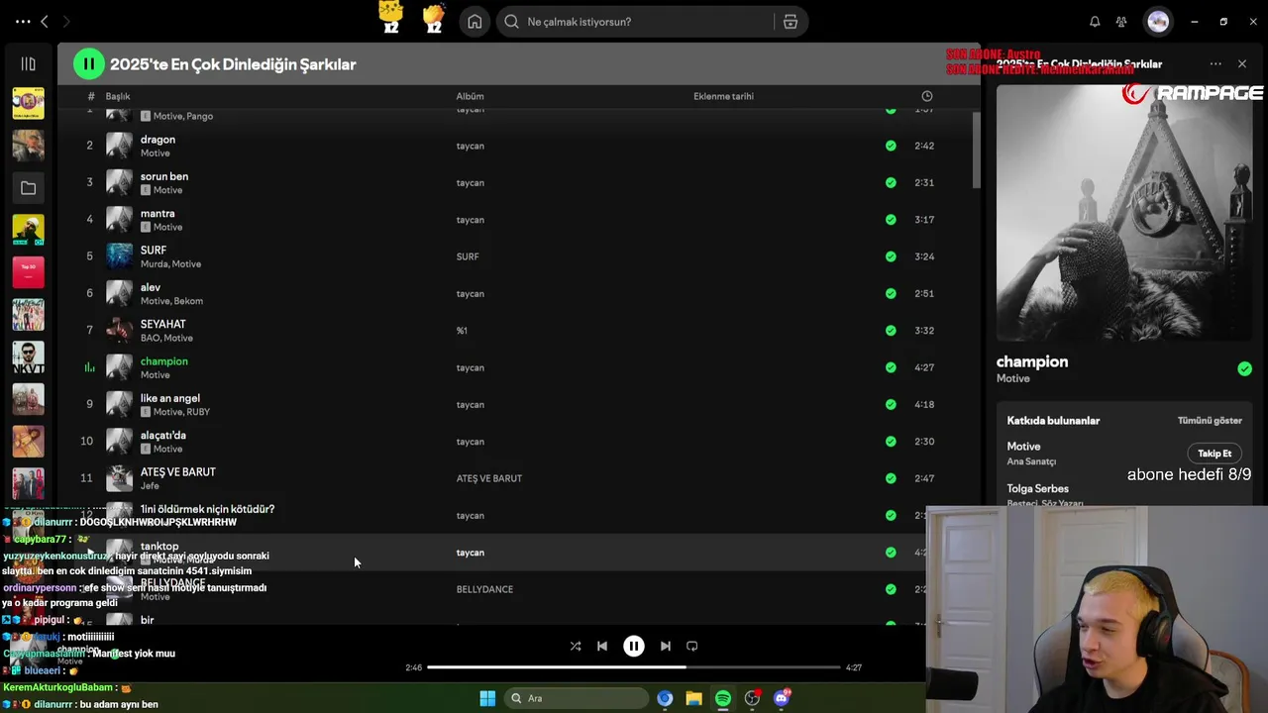The width and height of the screenshot is (1268, 713).
Task: Toggle shuffle in the player bar
Action: [x=576, y=646]
